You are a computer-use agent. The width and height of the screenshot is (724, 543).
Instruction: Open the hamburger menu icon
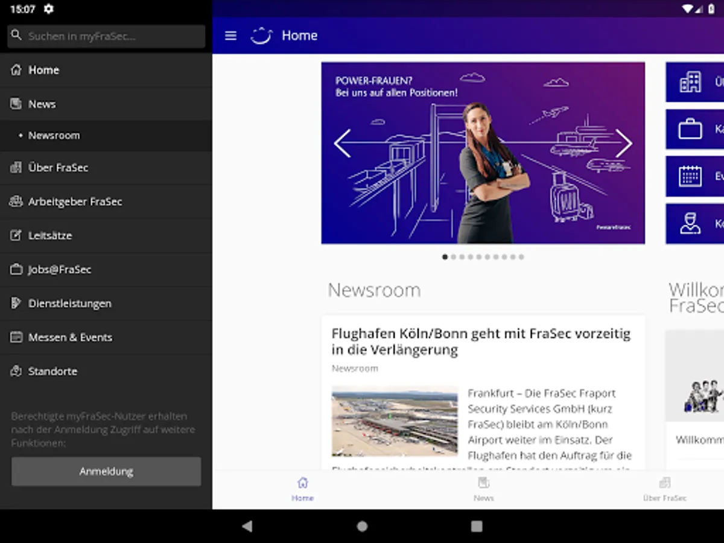[x=230, y=36]
